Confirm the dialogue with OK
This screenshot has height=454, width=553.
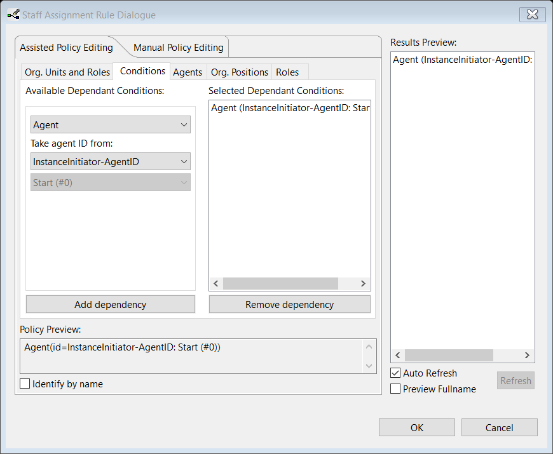(416, 427)
